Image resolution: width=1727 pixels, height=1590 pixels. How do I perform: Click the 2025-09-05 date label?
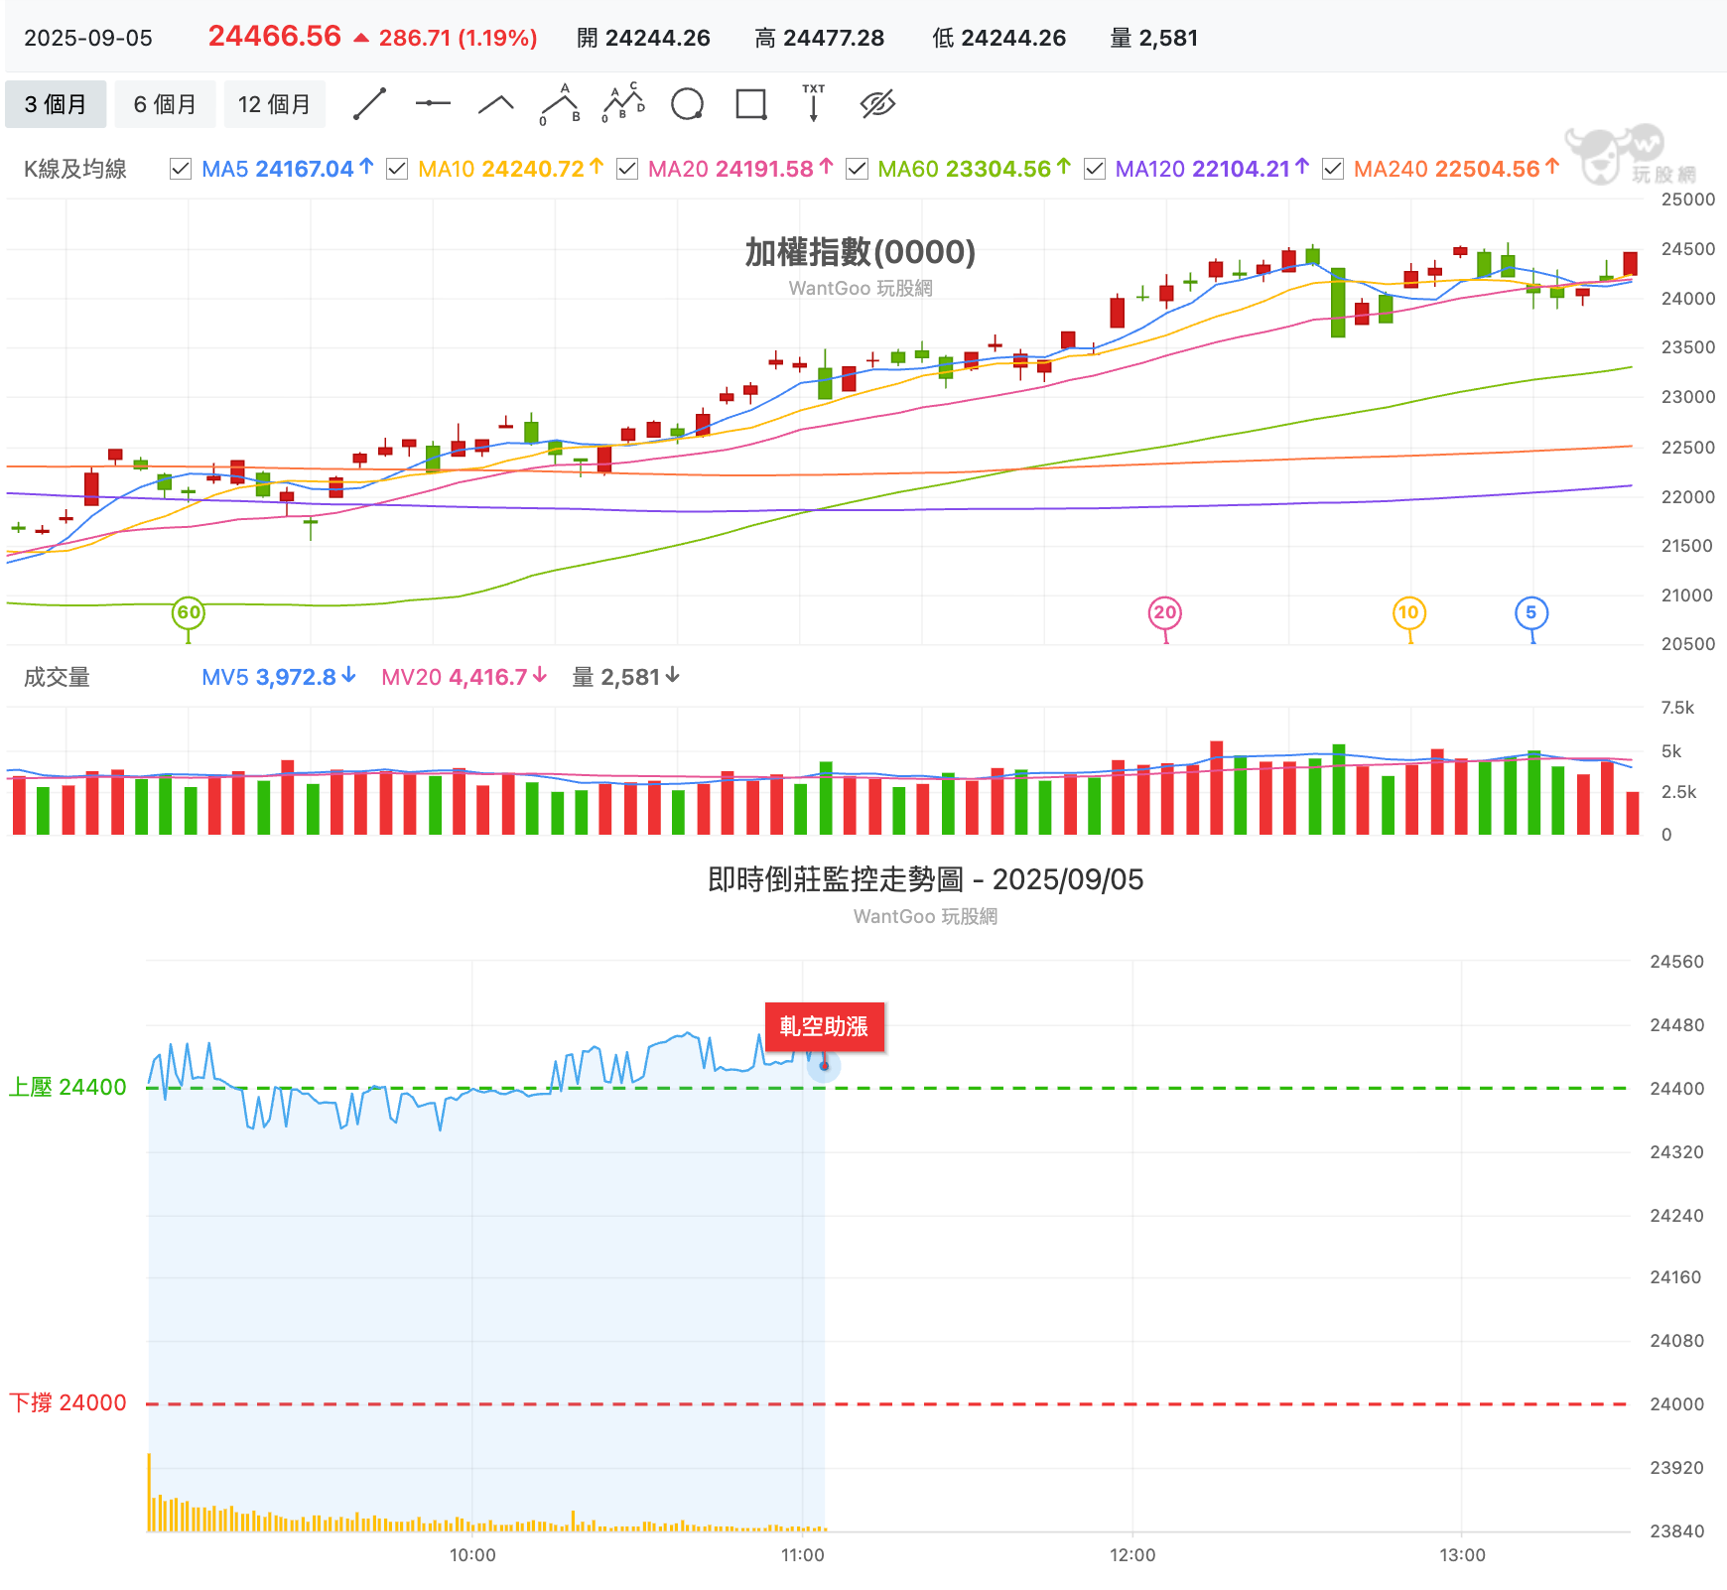88,38
